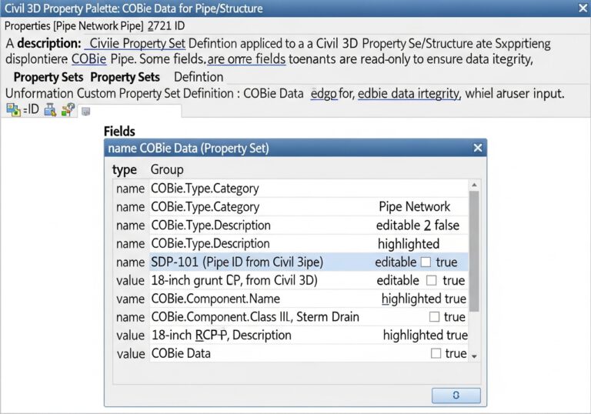Click the stamp-with-cursor select icon
The height and width of the screenshot is (414, 591).
(50, 110)
